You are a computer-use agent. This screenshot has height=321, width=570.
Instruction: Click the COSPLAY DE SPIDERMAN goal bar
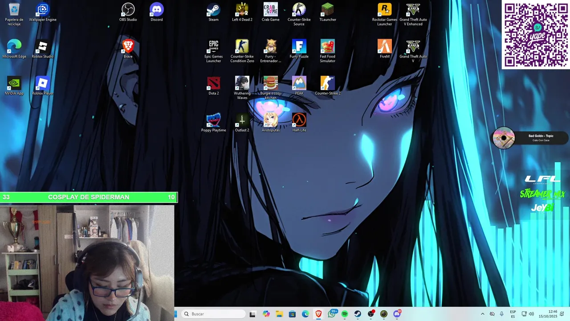[x=89, y=197]
